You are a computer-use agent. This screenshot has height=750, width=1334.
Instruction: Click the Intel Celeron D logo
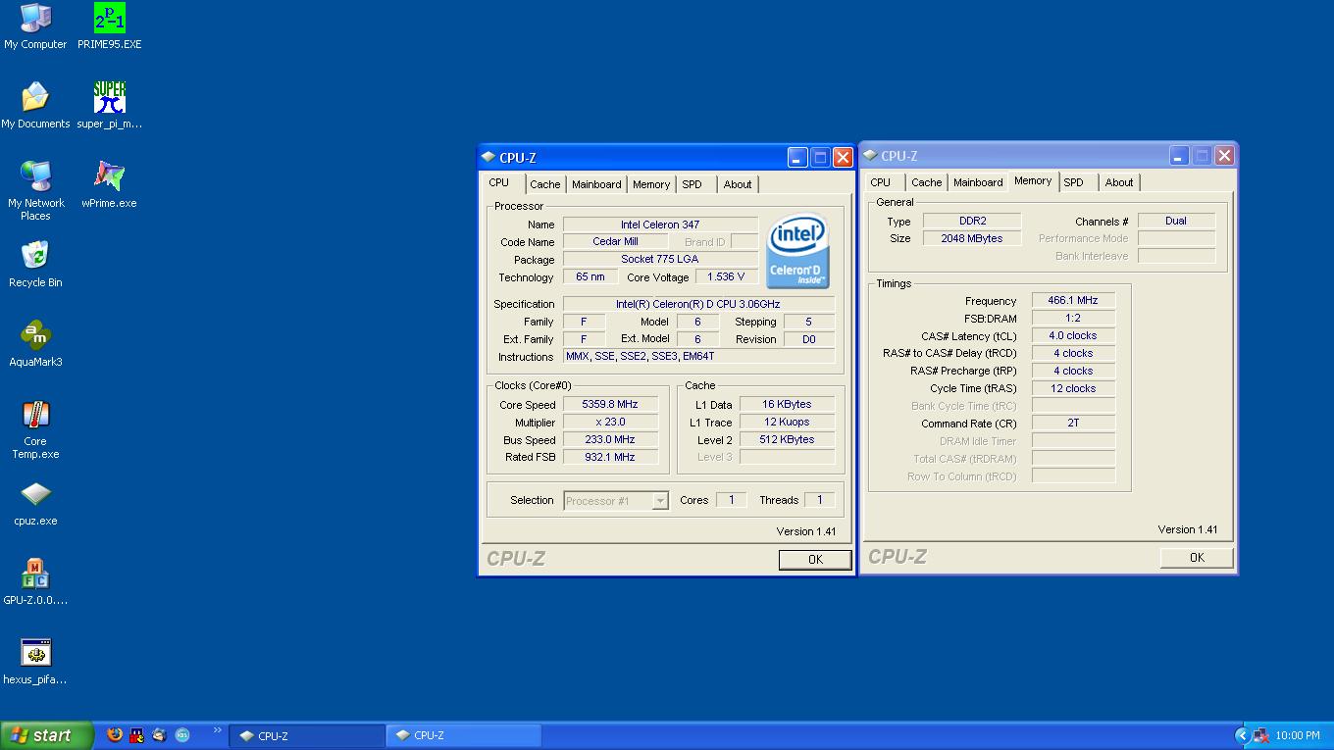click(x=797, y=251)
